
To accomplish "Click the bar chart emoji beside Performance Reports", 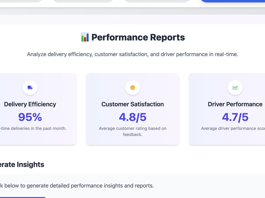I will [x=85, y=37].
